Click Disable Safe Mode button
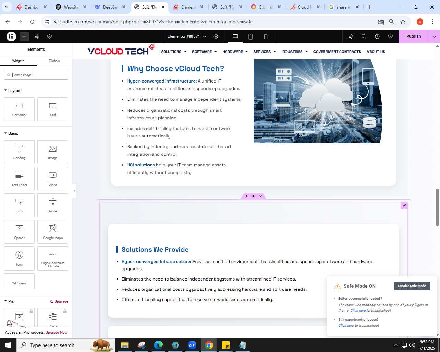Image resolution: width=440 pixels, height=352 pixels. click(412, 286)
